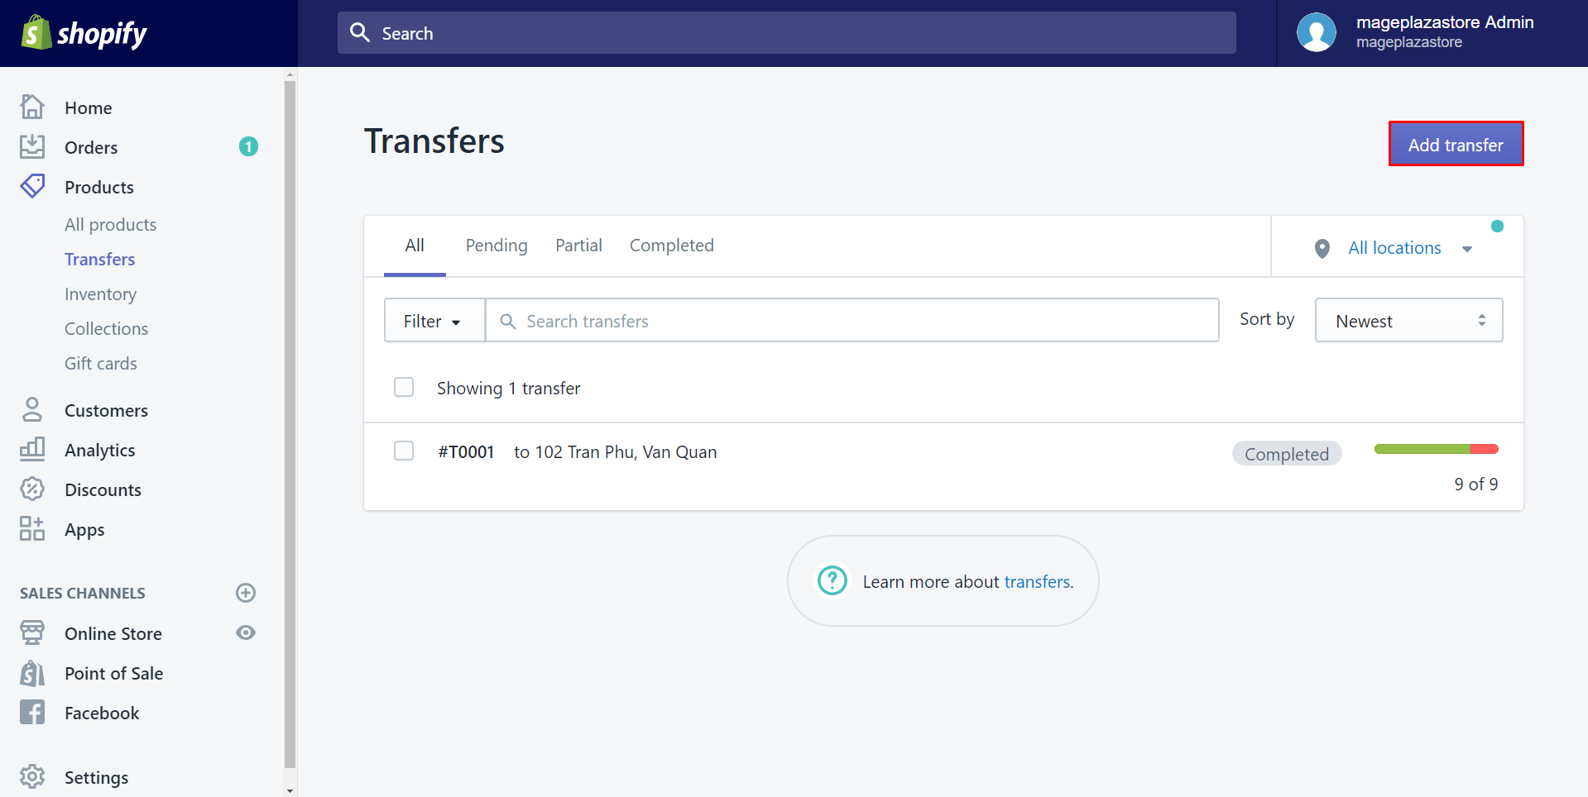Click the Home house icon
The image size is (1588, 797).
(32, 107)
